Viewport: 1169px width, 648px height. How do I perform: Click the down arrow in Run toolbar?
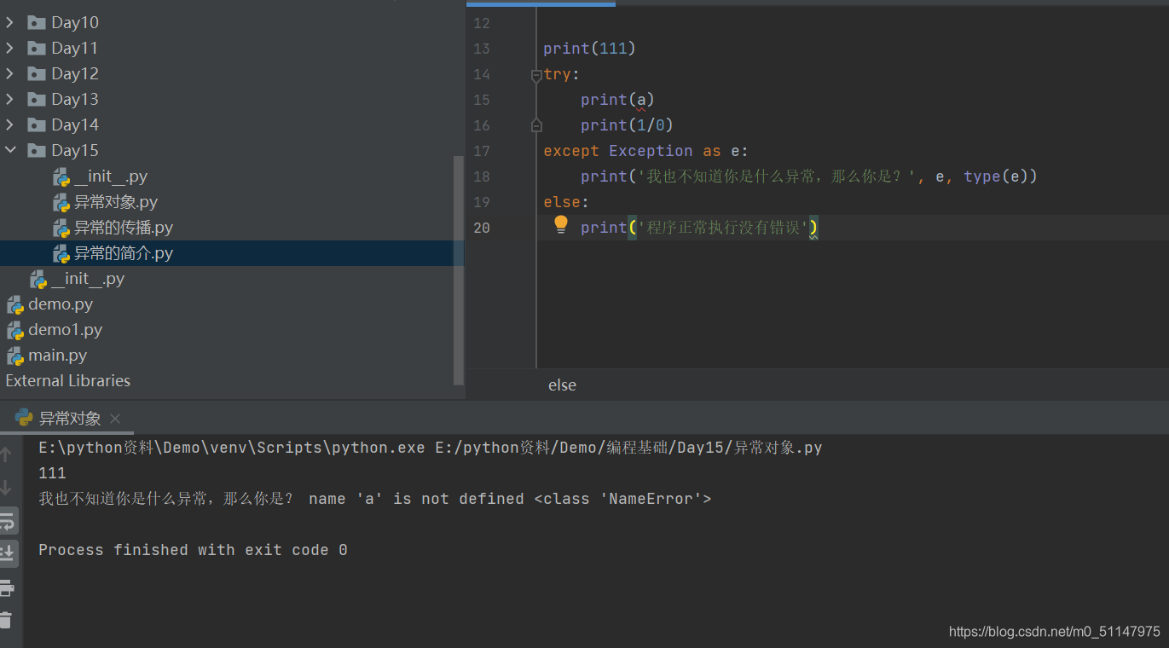(x=7, y=488)
